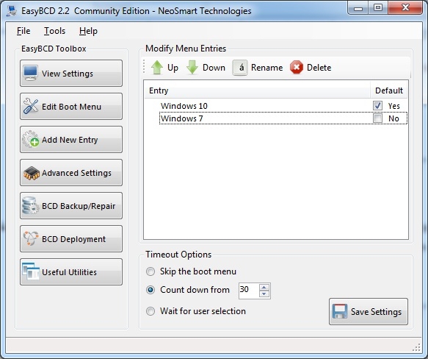
Task: Select the Windows 7 entry row
Action: click(x=283, y=118)
